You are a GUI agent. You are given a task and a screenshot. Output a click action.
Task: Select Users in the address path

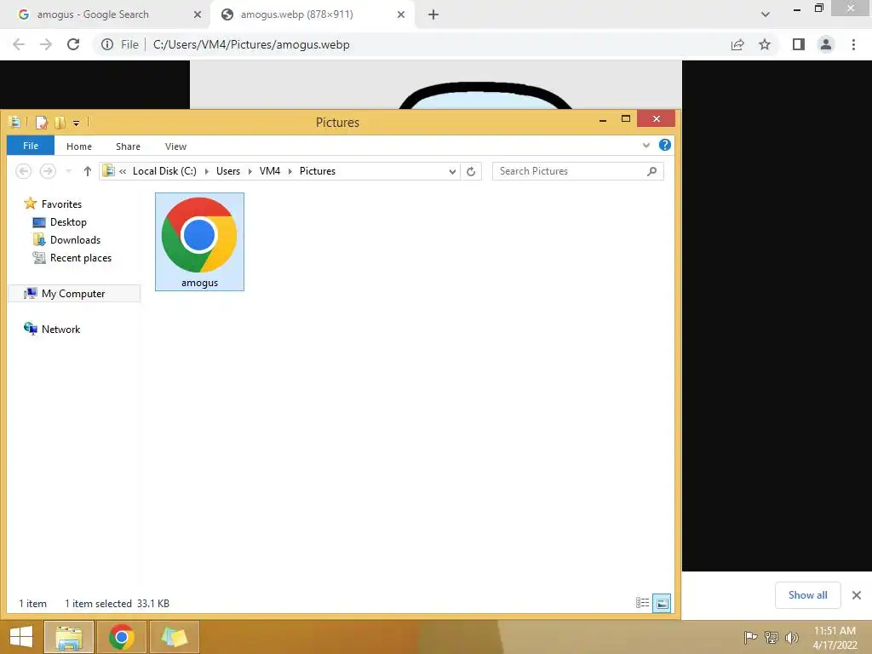(x=228, y=171)
